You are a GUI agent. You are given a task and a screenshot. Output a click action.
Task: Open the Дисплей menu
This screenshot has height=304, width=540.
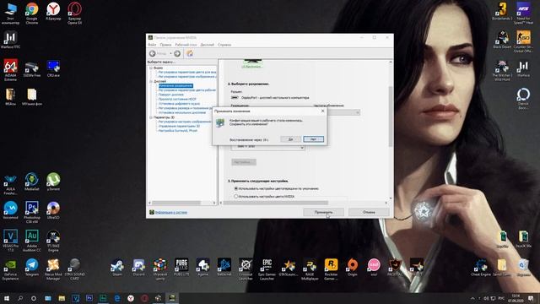click(x=207, y=45)
